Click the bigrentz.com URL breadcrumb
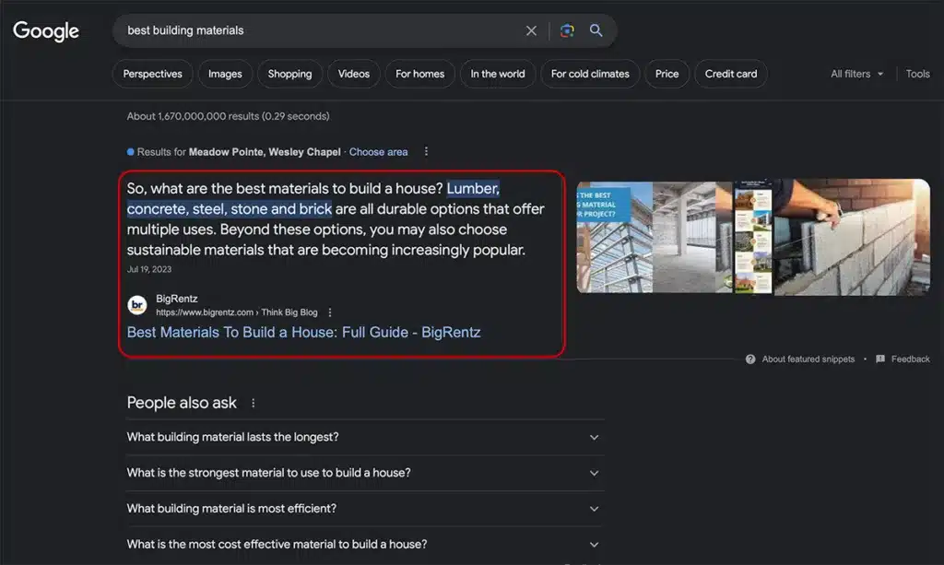The width and height of the screenshot is (944, 565). (237, 312)
